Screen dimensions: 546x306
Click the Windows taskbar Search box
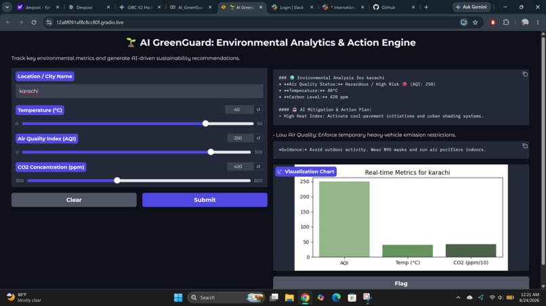point(226,297)
